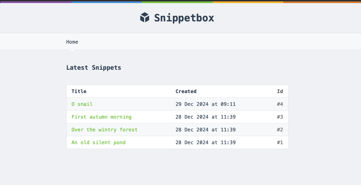
Task: Select the #1 id cell
Action: coord(280,142)
